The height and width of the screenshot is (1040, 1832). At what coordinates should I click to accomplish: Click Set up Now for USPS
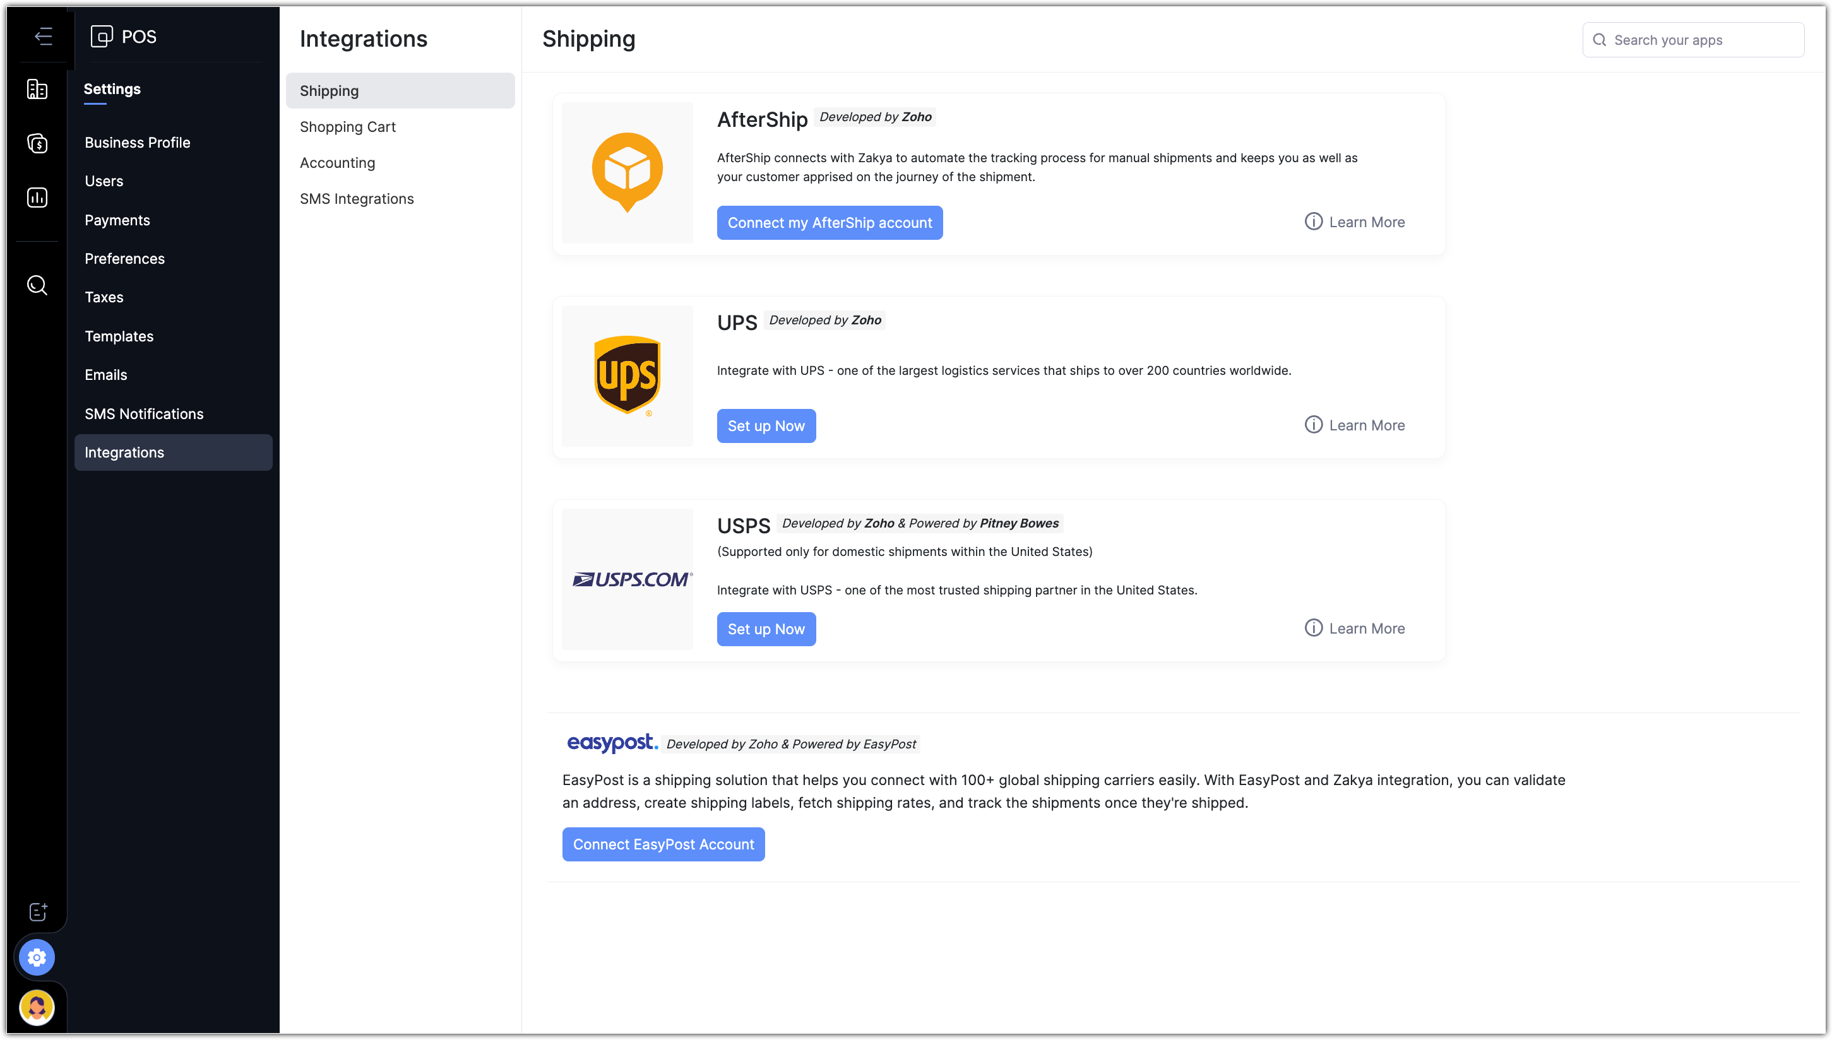pos(766,629)
